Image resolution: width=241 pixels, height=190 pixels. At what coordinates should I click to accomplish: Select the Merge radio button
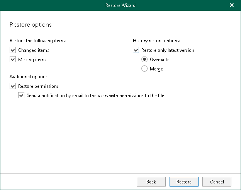pyautogui.click(x=144, y=69)
